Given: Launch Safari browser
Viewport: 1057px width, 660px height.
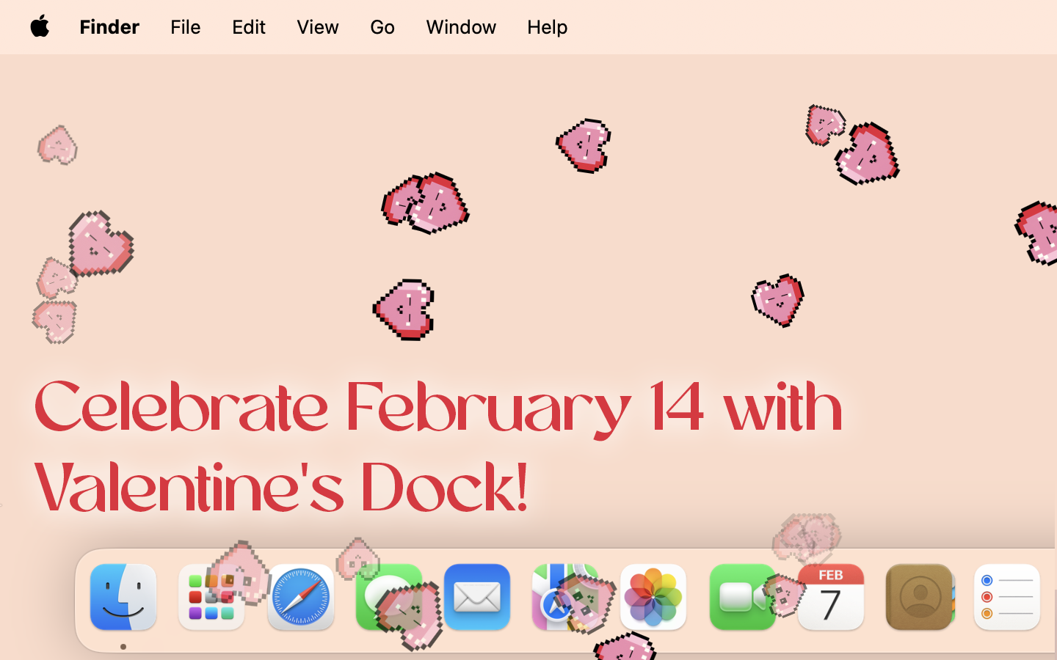Looking at the screenshot, I should pyautogui.click(x=300, y=597).
